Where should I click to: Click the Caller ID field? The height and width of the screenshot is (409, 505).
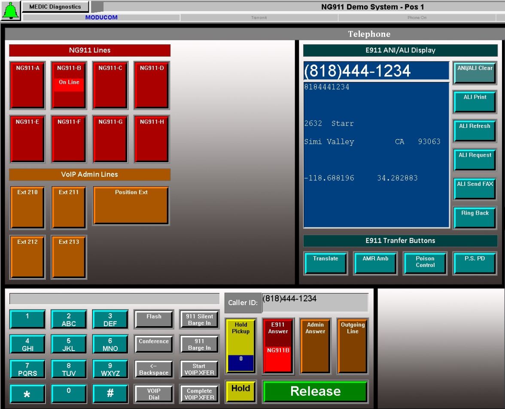315,301
